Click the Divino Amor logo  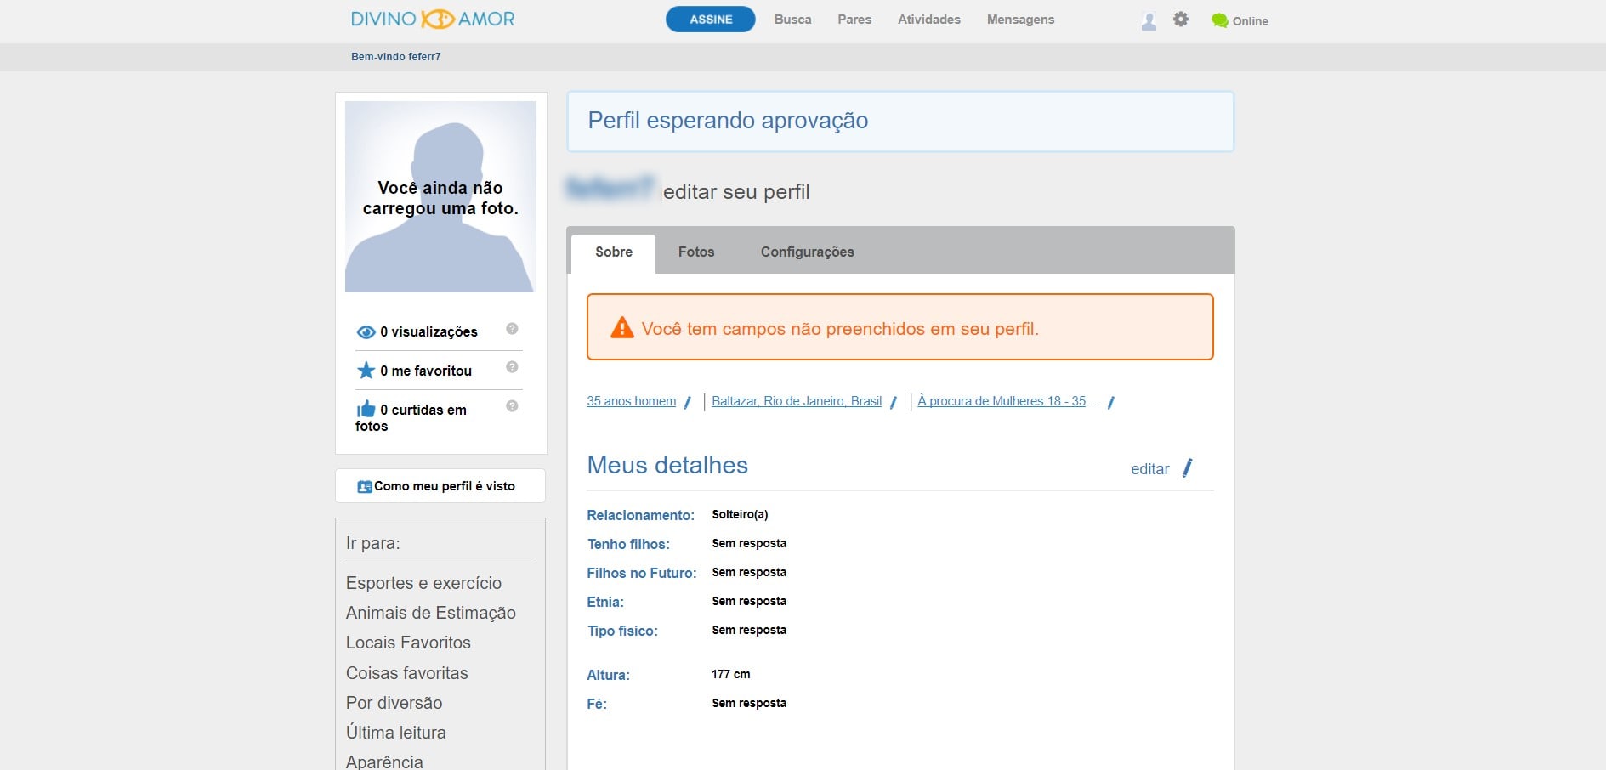(x=433, y=19)
